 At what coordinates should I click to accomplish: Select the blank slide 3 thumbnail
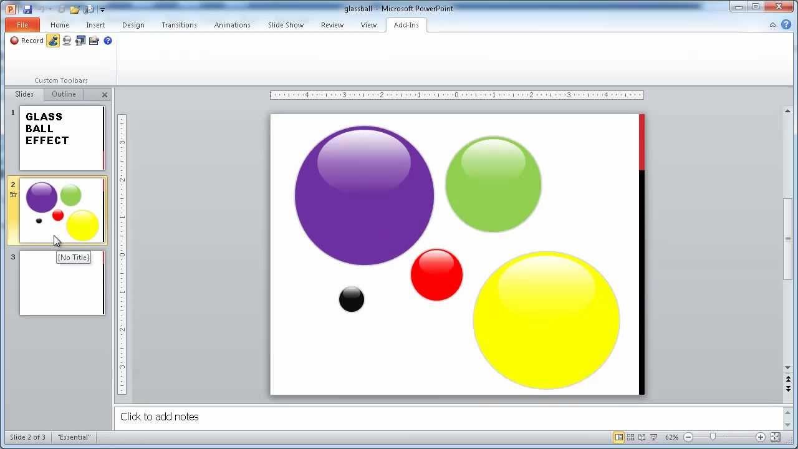click(62, 283)
